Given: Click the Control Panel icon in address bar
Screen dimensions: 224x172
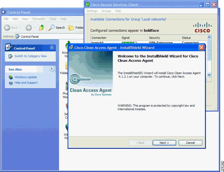Looking at the screenshot, I should coord(18,37).
